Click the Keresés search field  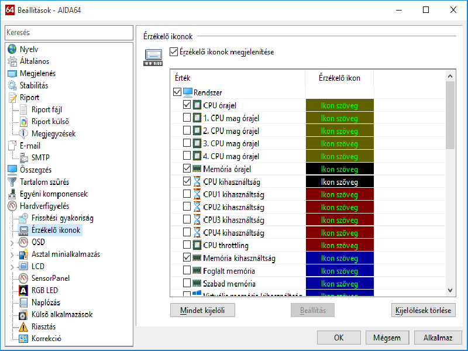coord(69,33)
